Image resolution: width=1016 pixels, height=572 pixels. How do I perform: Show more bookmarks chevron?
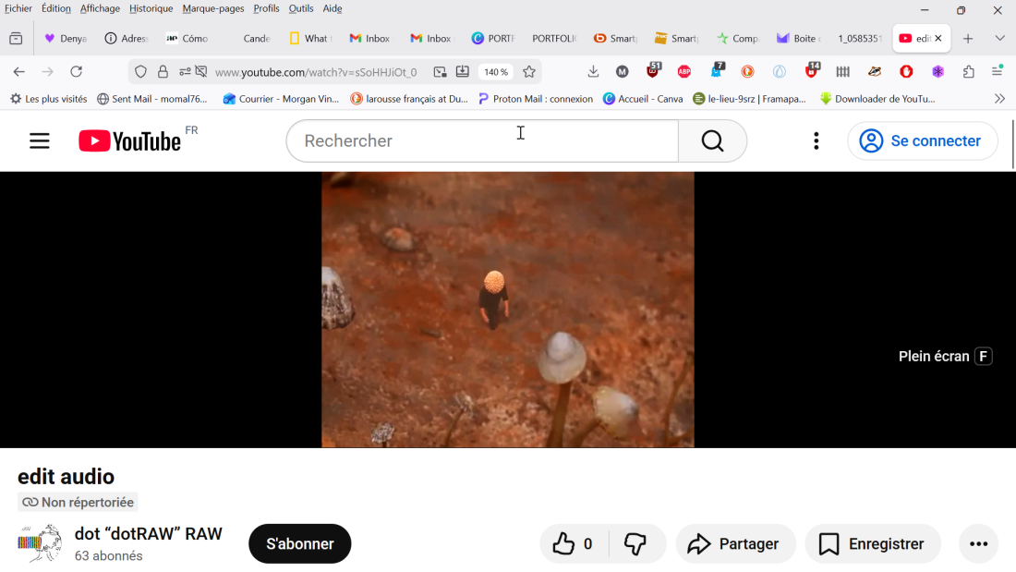[999, 99]
